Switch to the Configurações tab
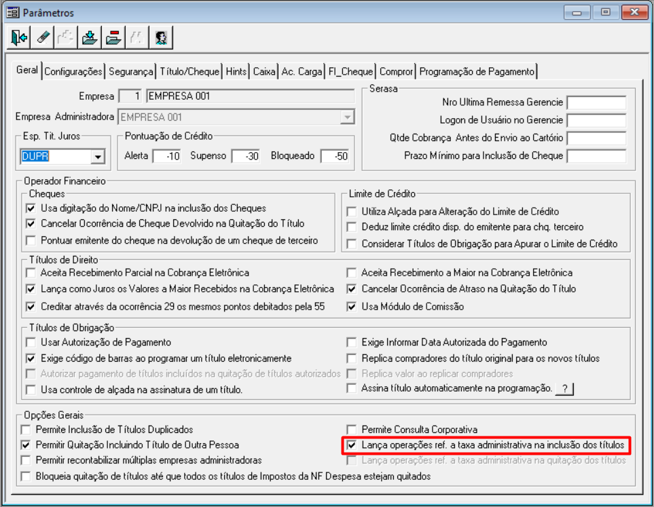The height and width of the screenshot is (507, 654). tap(73, 72)
